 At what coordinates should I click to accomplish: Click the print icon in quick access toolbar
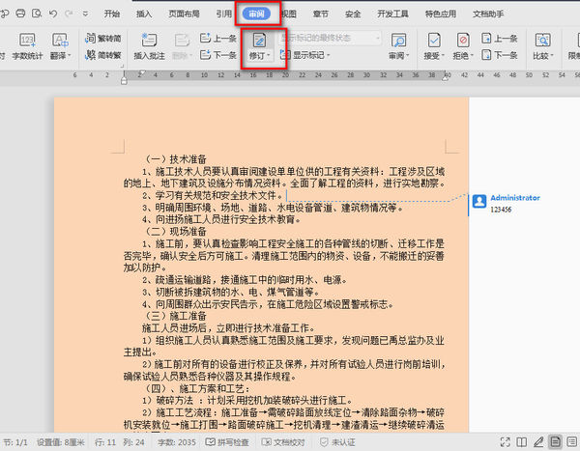click(20, 14)
